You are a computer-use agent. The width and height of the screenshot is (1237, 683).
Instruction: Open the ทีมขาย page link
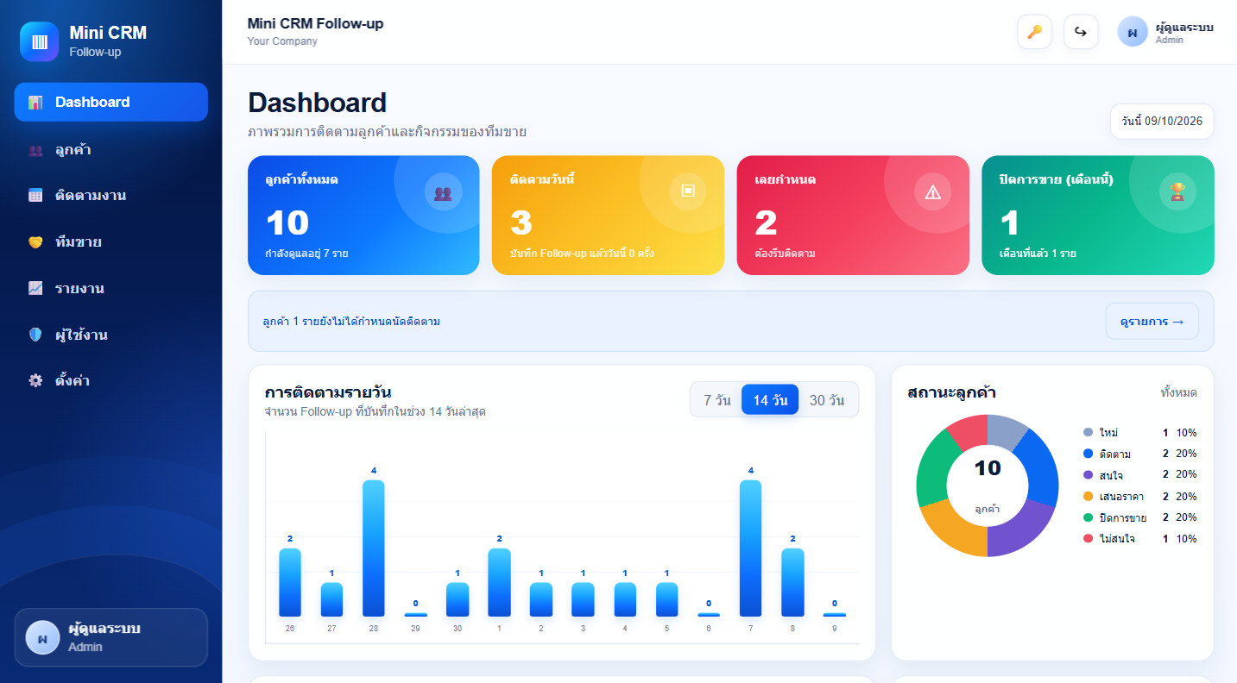pos(111,241)
